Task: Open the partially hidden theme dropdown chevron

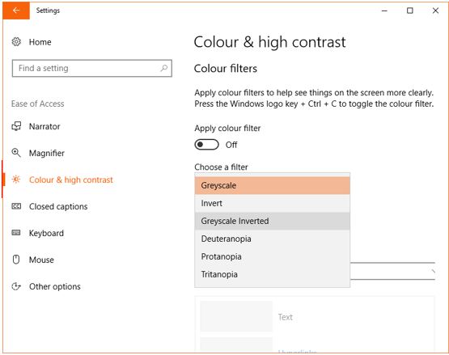Action: pos(433,271)
